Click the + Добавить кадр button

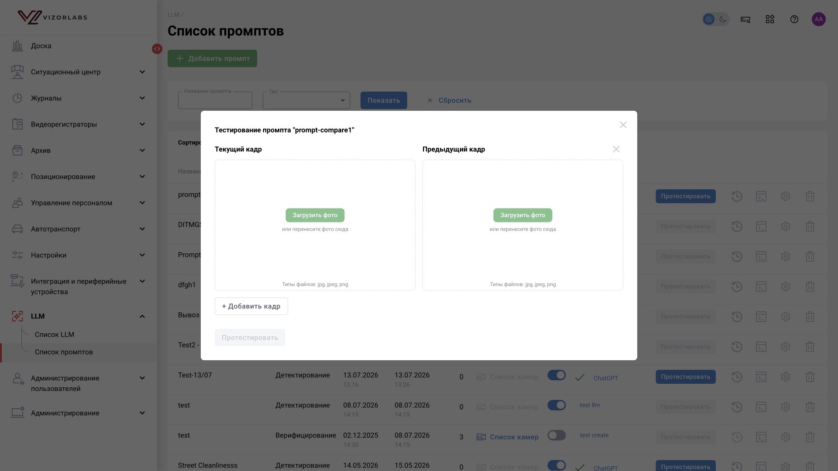251,306
